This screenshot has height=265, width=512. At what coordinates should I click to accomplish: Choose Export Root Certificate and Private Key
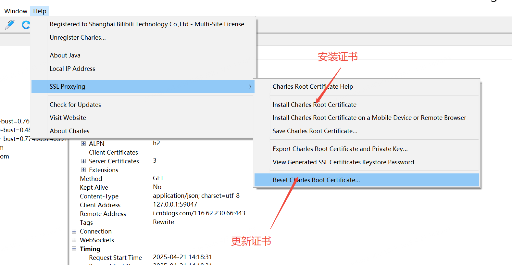pyautogui.click(x=340, y=149)
